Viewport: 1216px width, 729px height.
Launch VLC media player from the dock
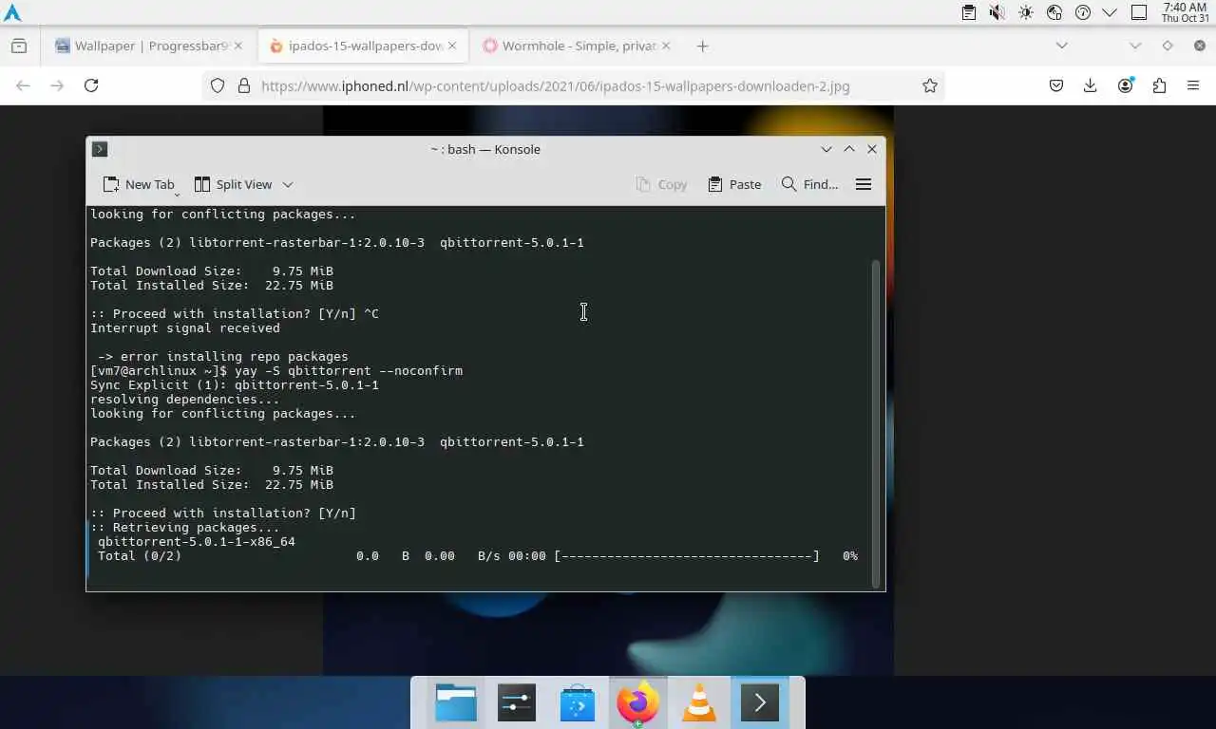[699, 703]
